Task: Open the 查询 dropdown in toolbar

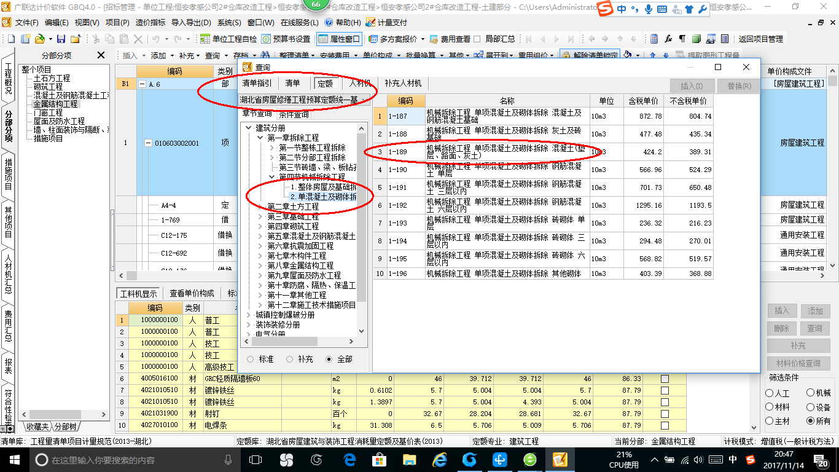Action: [216, 55]
